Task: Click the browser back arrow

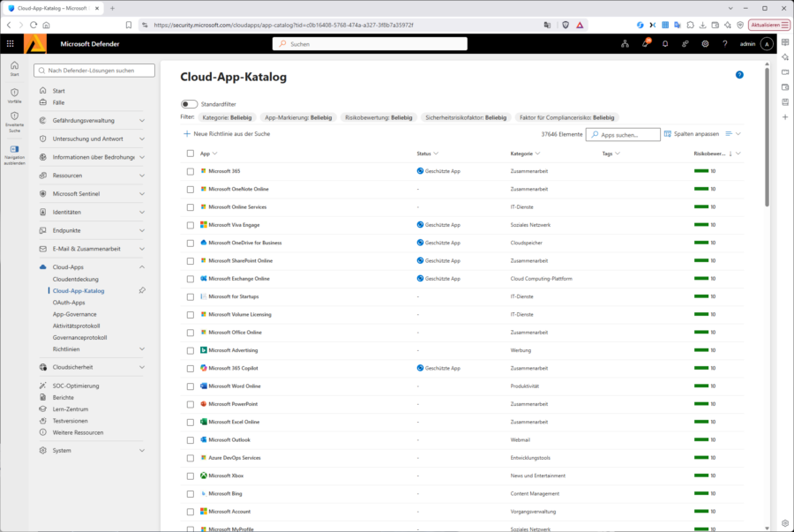Action: pos(9,25)
